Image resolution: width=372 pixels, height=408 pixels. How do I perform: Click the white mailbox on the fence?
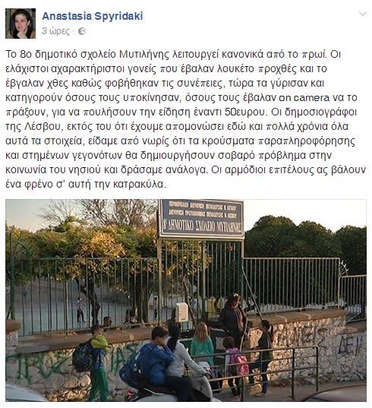pos(181,312)
